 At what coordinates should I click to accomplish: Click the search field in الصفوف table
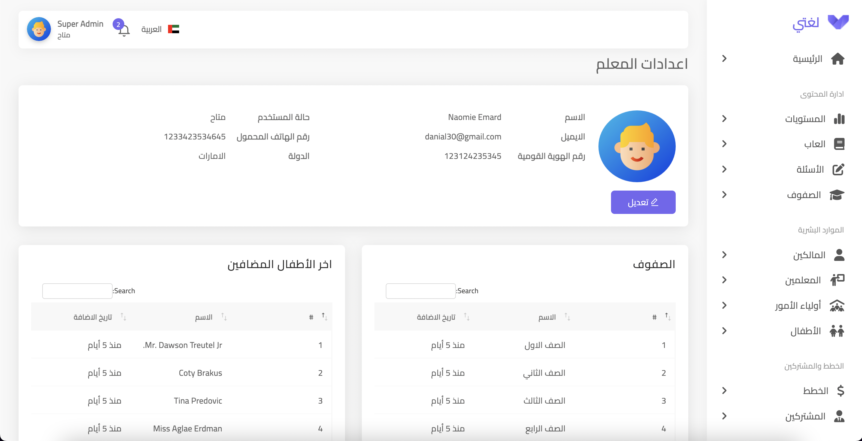(x=420, y=291)
